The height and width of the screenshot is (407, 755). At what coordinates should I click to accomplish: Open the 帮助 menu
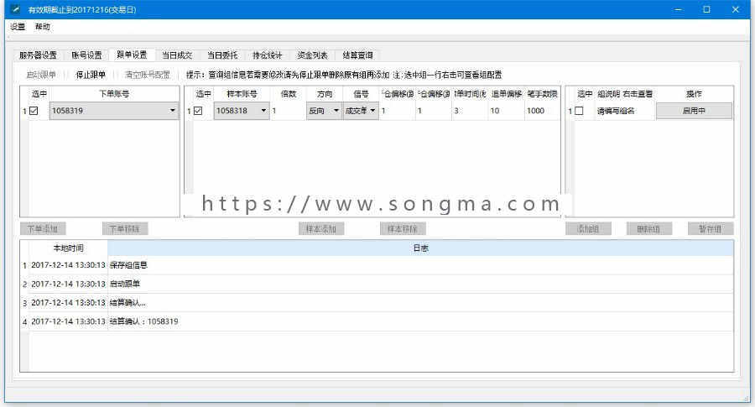(43, 27)
